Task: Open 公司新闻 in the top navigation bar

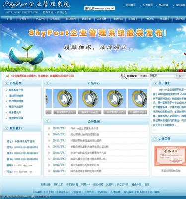Action: tap(55, 19)
